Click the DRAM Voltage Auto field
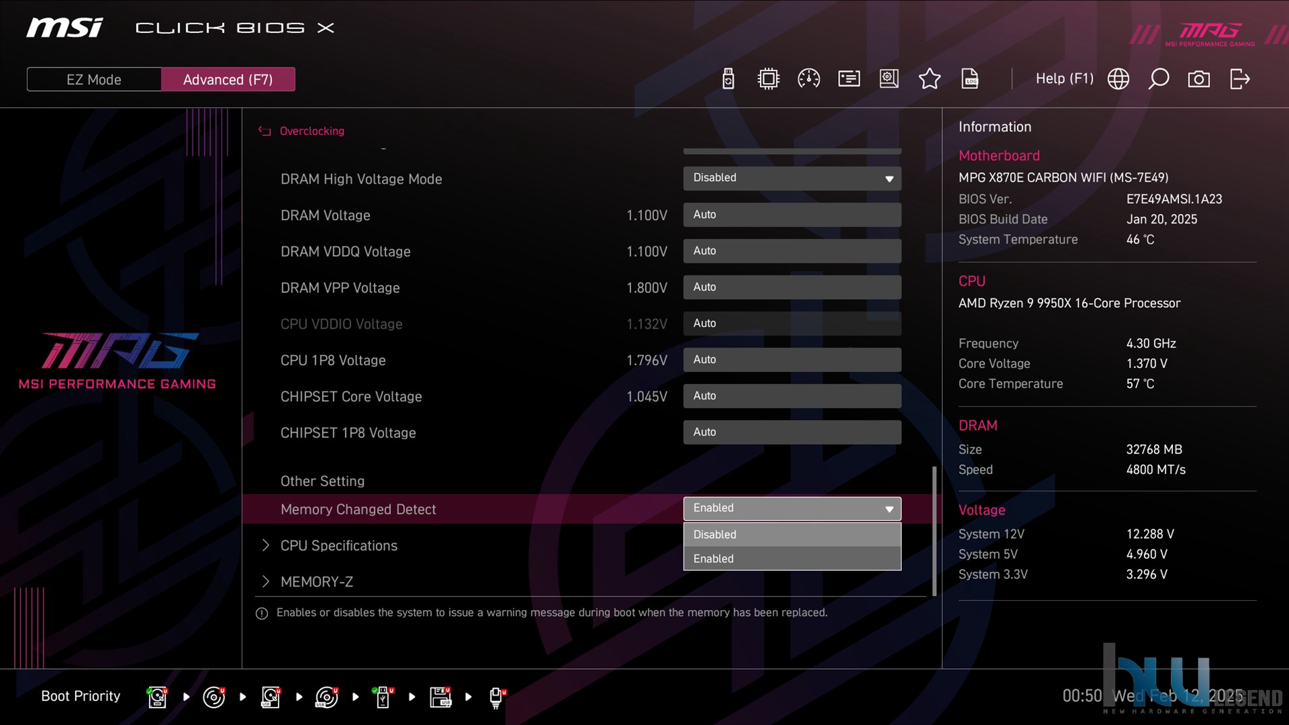The height and width of the screenshot is (725, 1289). [x=792, y=215]
